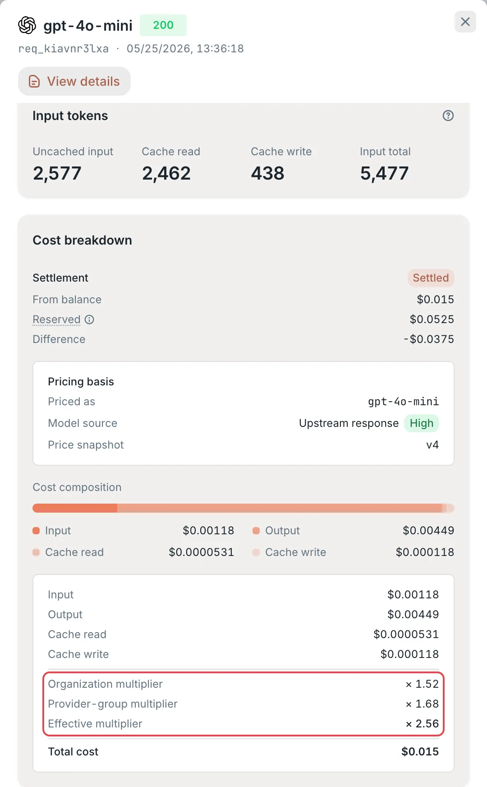Click the Input legend color dot
The height and width of the screenshot is (787, 487).
coord(36,531)
